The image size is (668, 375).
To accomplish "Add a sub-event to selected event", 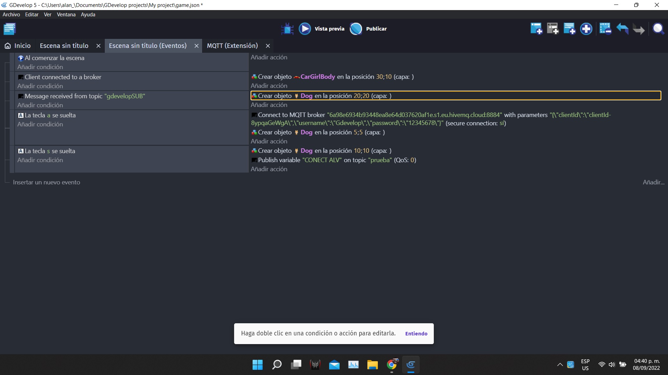I will tap(553, 29).
